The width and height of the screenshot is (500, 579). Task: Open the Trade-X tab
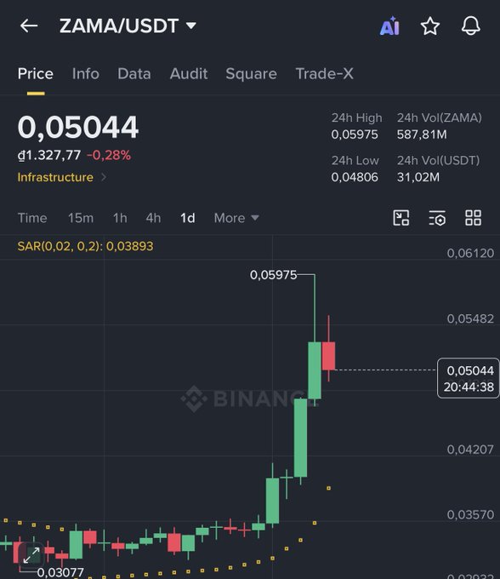[325, 73]
